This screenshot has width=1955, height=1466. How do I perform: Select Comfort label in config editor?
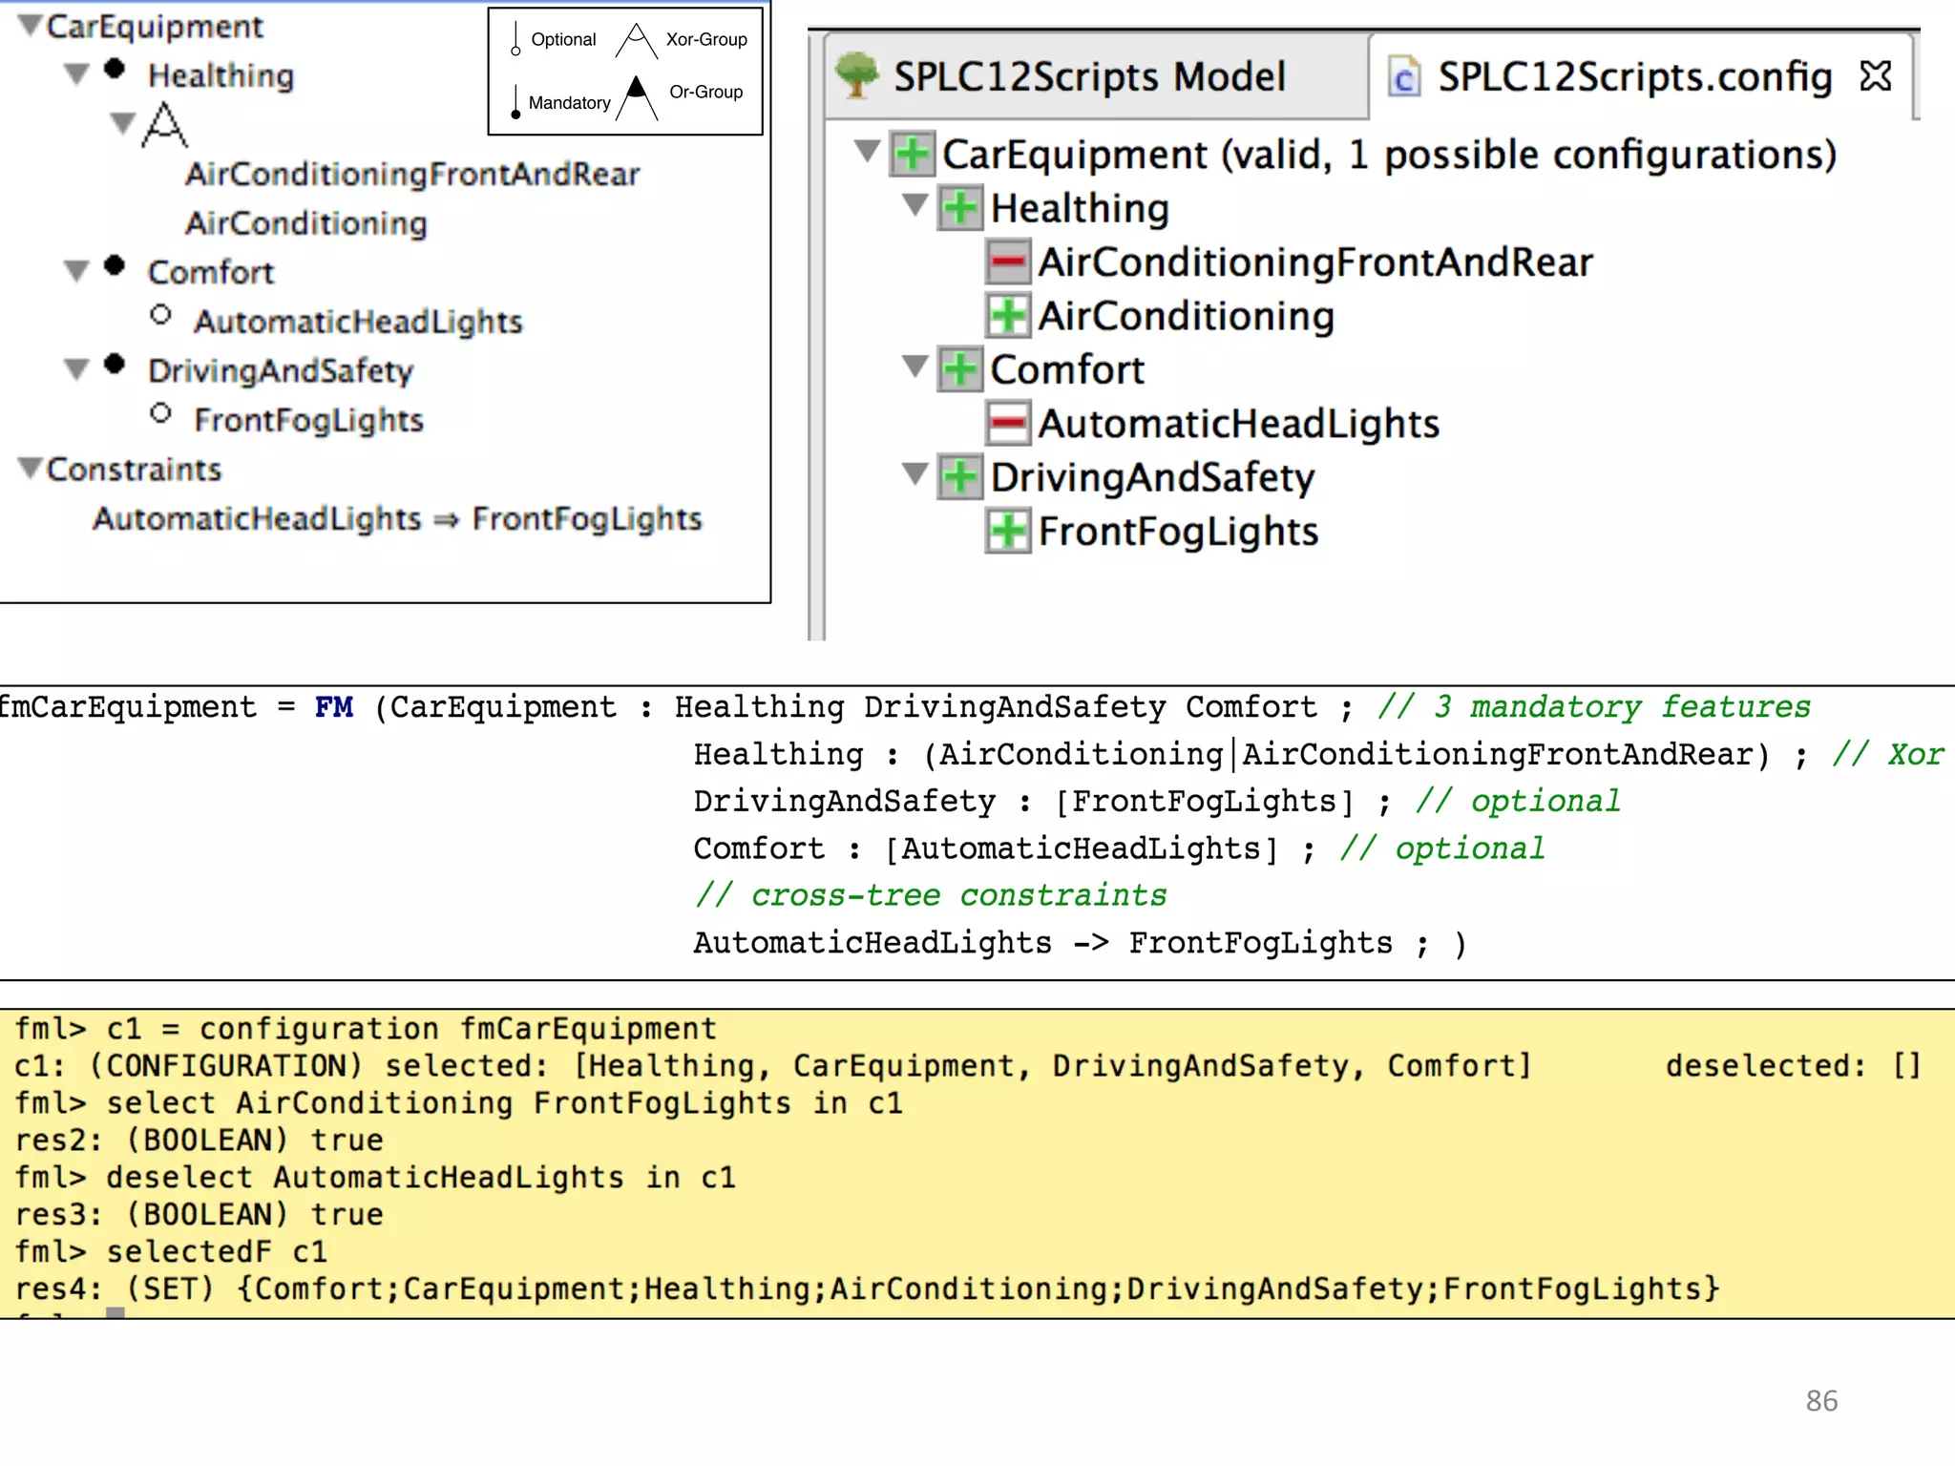click(x=1067, y=369)
